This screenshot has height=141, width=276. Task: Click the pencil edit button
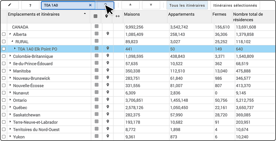pyautogui.click(x=10, y=5)
